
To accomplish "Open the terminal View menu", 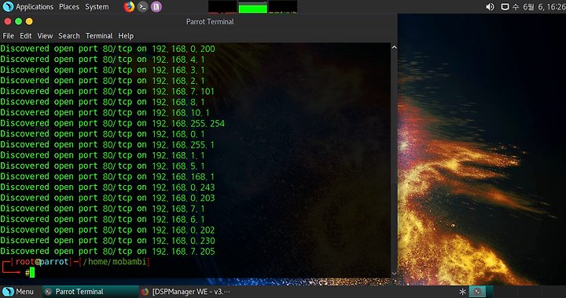I will tap(45, 35).
